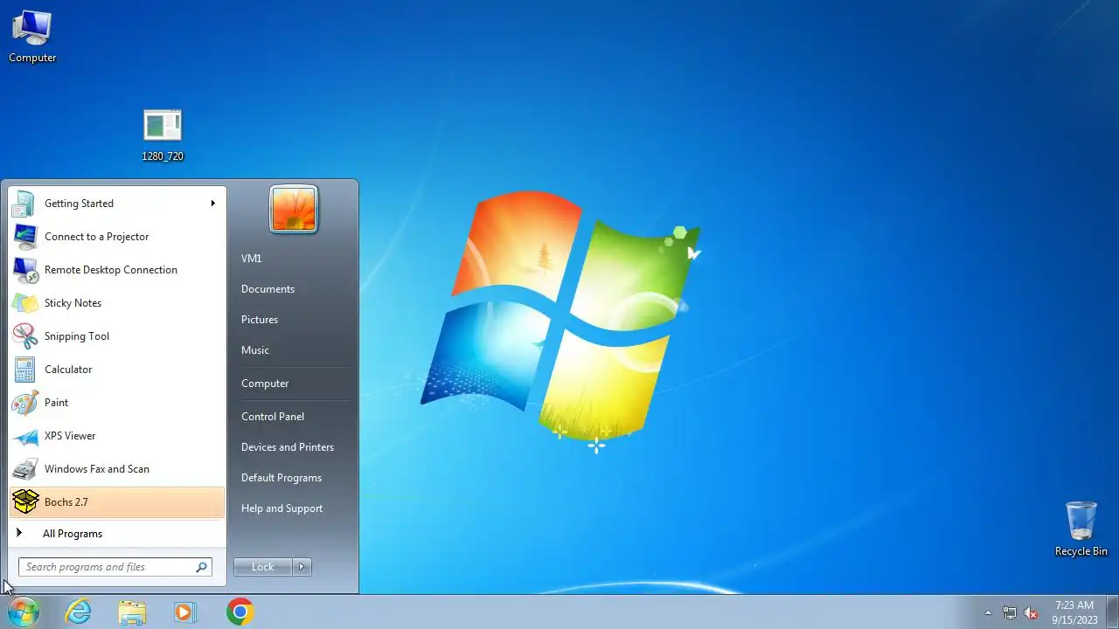Image resolution: width=1119 pixels, height=629 pixels.
Task: Expand the Getting Started submenu arrow
Action: click(212, 204)
